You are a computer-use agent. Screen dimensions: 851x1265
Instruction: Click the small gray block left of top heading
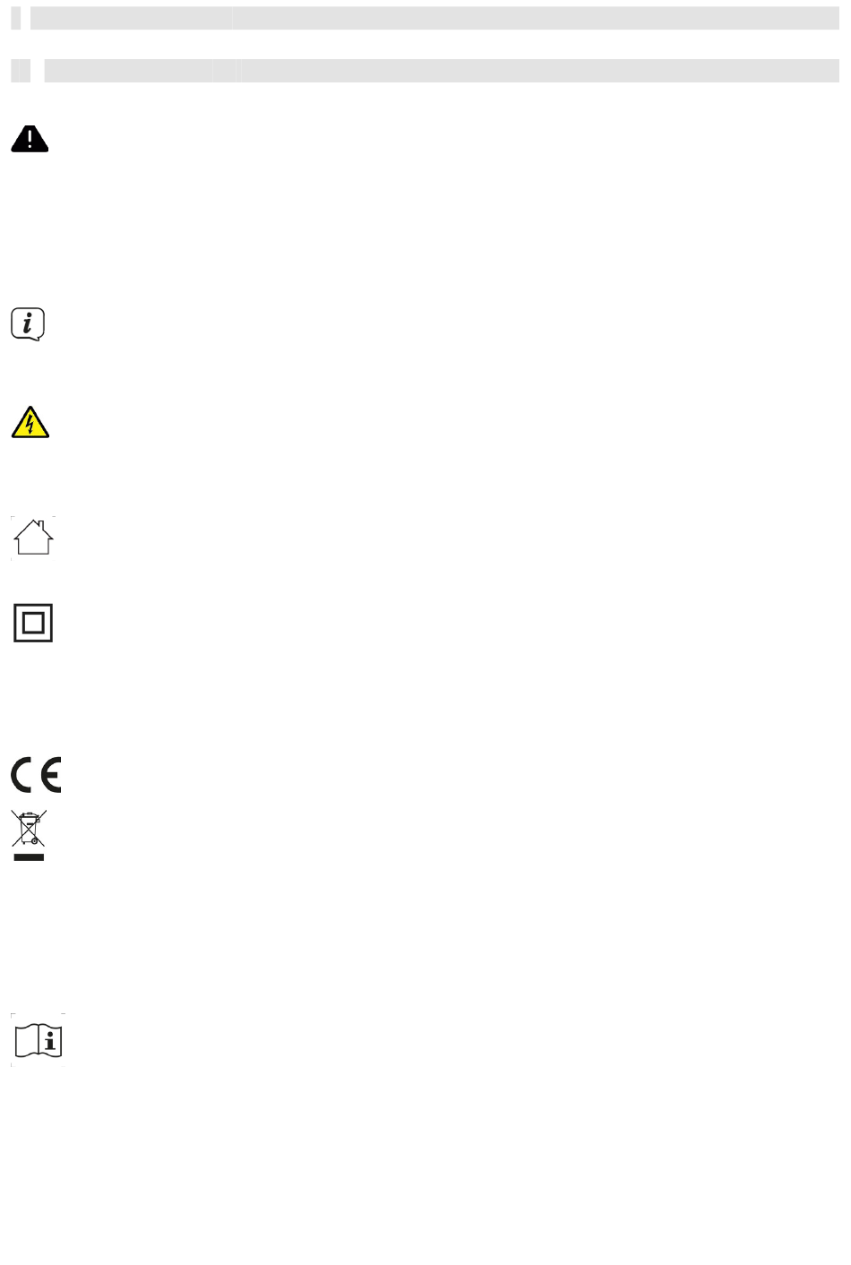click(15, 18)
